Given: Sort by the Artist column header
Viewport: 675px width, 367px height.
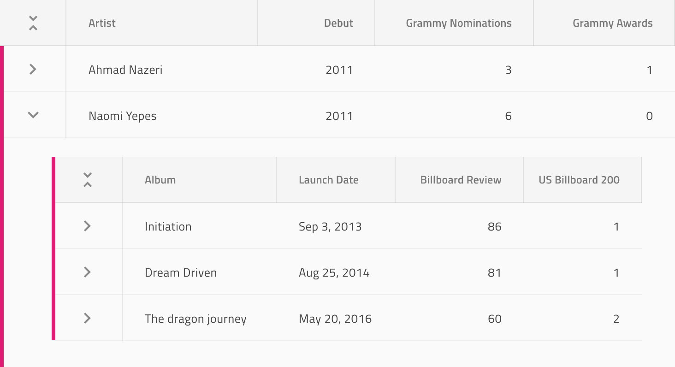Looking at the screenshot, I should coord(102,23).
